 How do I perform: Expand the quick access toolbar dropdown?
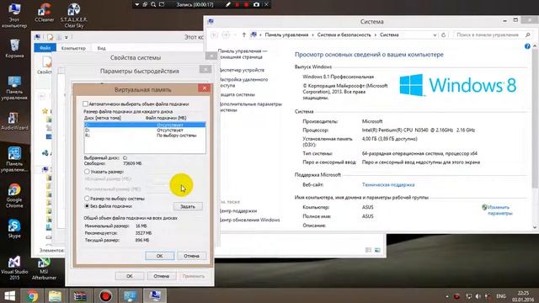tap(67, 37)
